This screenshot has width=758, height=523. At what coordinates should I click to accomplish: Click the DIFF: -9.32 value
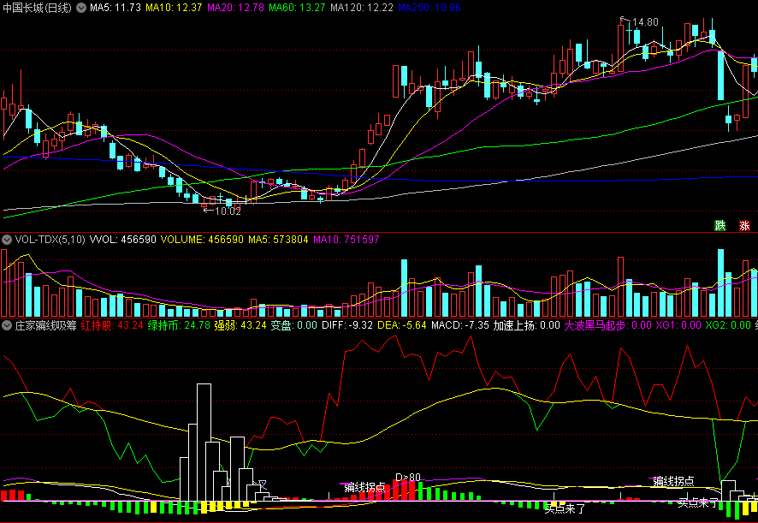pyautogui.click(x=347, y=325)
